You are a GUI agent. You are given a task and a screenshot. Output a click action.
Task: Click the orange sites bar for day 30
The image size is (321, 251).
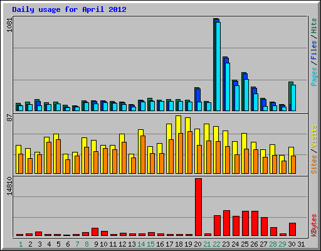pos(293,164)
